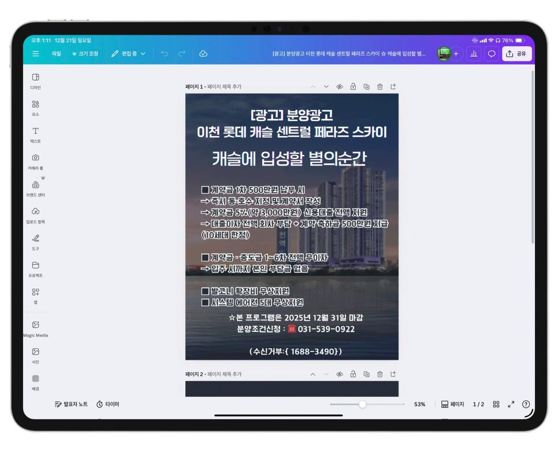Open the 업로드 항목 panel
558x454 pixels.
point(36,216)
